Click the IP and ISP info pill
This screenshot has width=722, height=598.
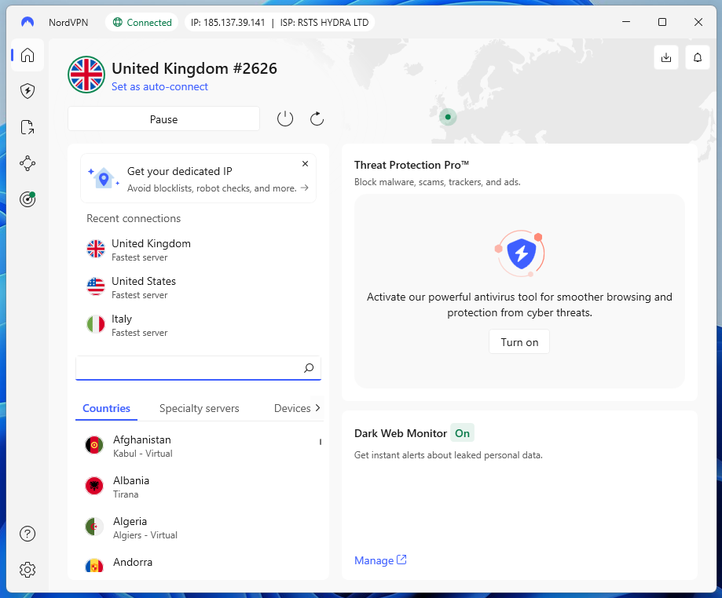(x=280, y=23)
